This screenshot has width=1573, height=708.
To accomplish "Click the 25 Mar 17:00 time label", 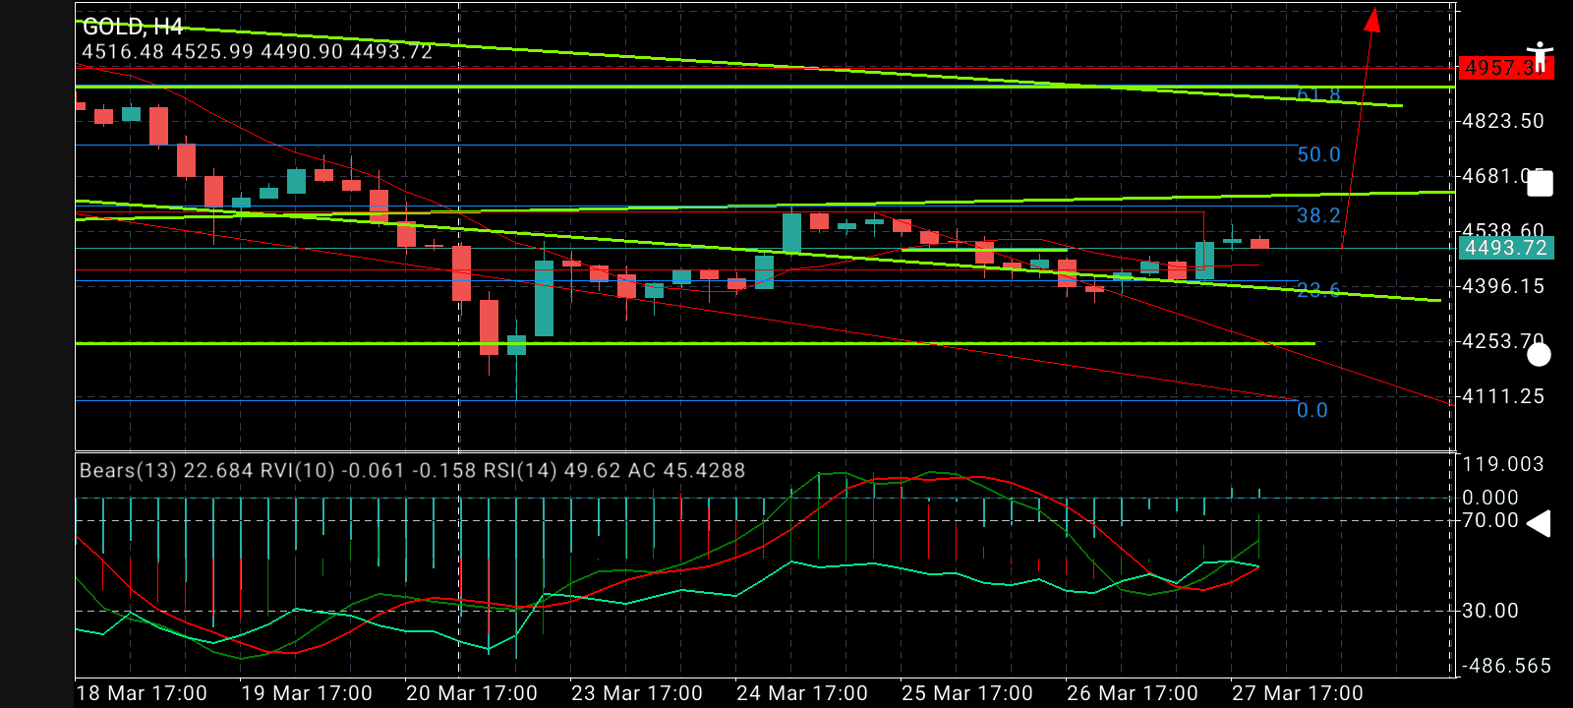I will [x=967, y=693].
